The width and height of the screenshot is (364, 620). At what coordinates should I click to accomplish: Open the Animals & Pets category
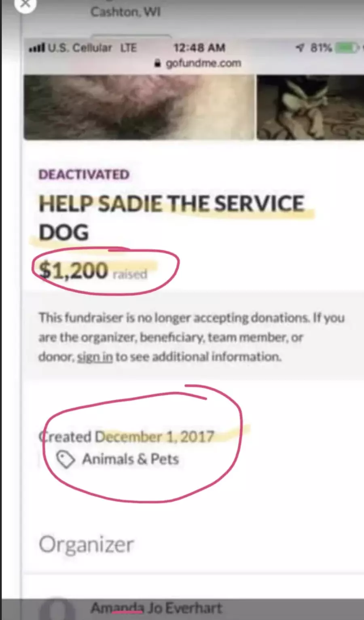pyautogui.click(x=130, y=459)
